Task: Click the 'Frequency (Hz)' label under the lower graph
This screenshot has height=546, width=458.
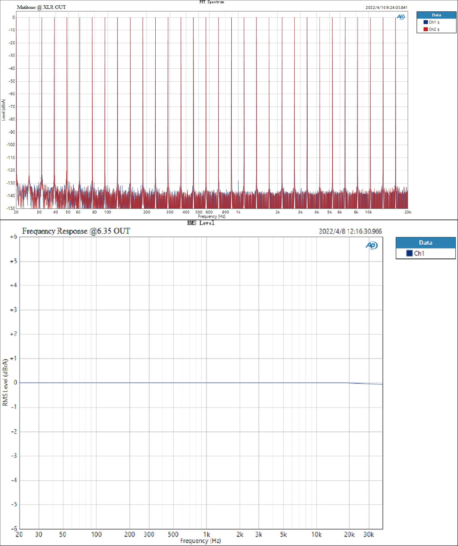Action: point(200,541)
